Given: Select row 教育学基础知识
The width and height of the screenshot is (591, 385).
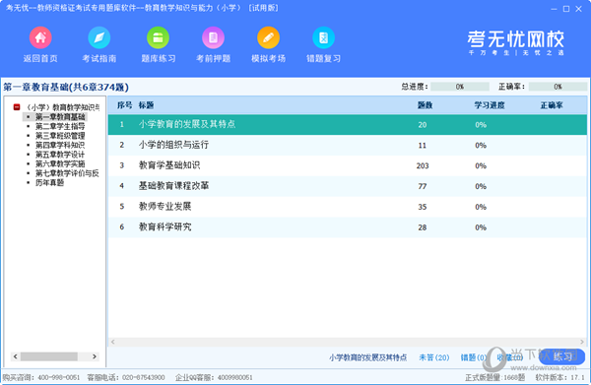Looking at the screenshot, I should pyautogui.click(x=347, y=165).
